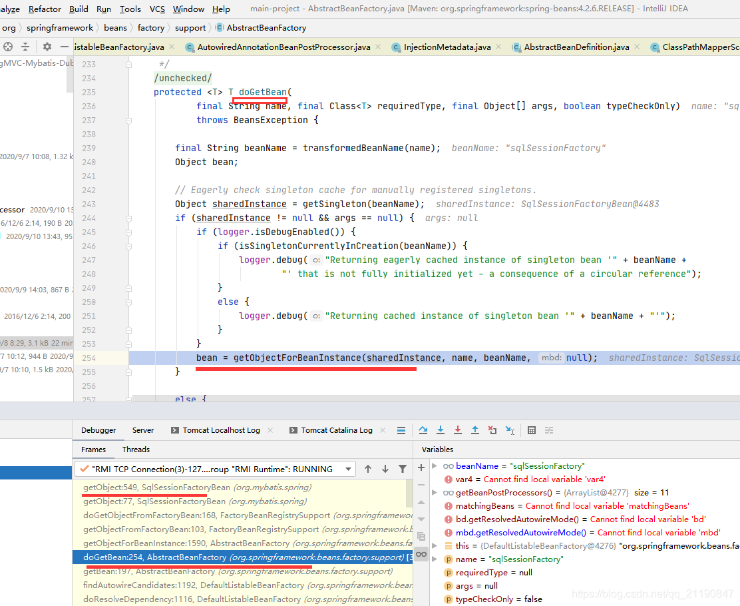The height and width of the screenshot is (606, 740).
Task: Switch to the Threads tab
Action: pyautogui.click(x=136, y=450)
